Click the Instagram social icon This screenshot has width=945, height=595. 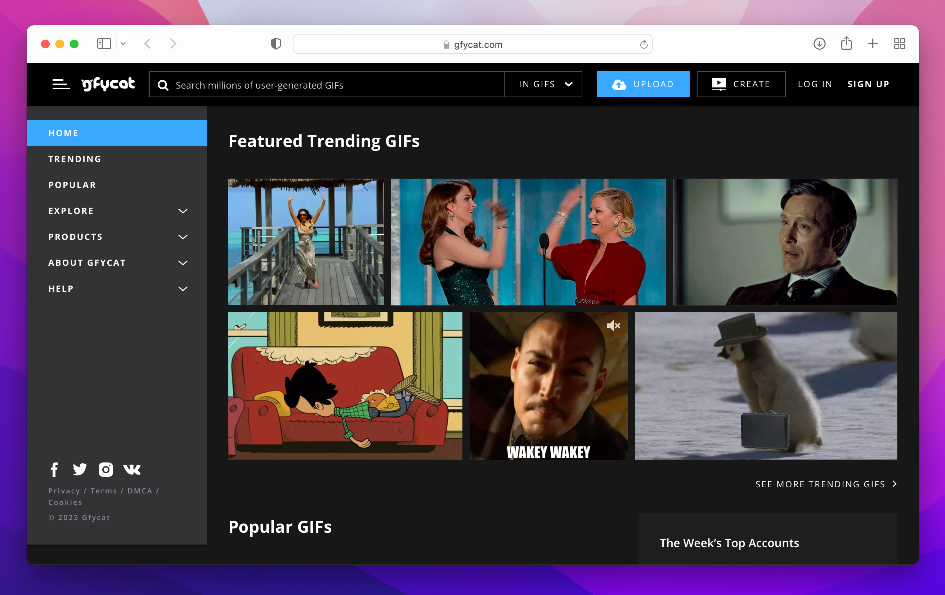pos(106,469)
